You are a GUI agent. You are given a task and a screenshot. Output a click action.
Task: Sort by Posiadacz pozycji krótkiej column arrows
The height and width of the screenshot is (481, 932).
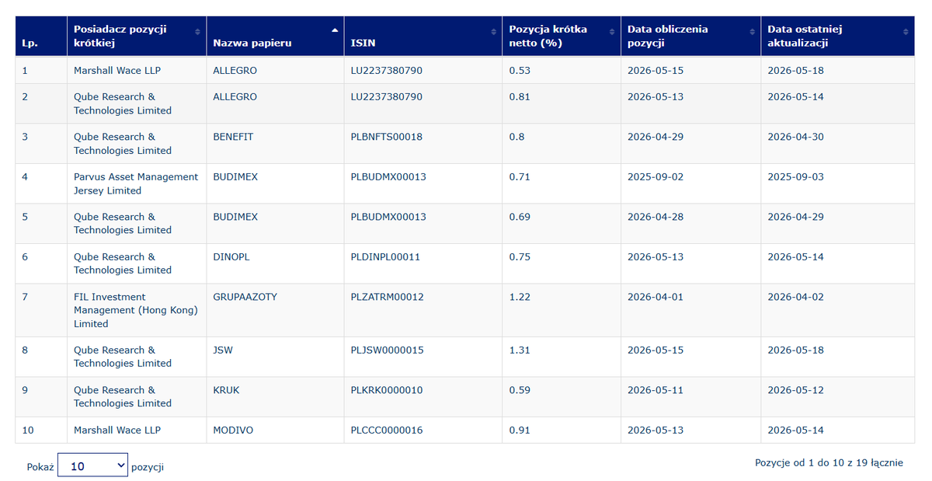pyautogui.click(x=197, y=32)
